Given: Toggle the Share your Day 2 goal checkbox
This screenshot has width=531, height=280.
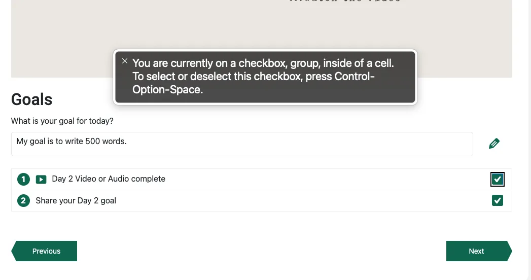Looking at the screenshot, I should click(498, 200).
